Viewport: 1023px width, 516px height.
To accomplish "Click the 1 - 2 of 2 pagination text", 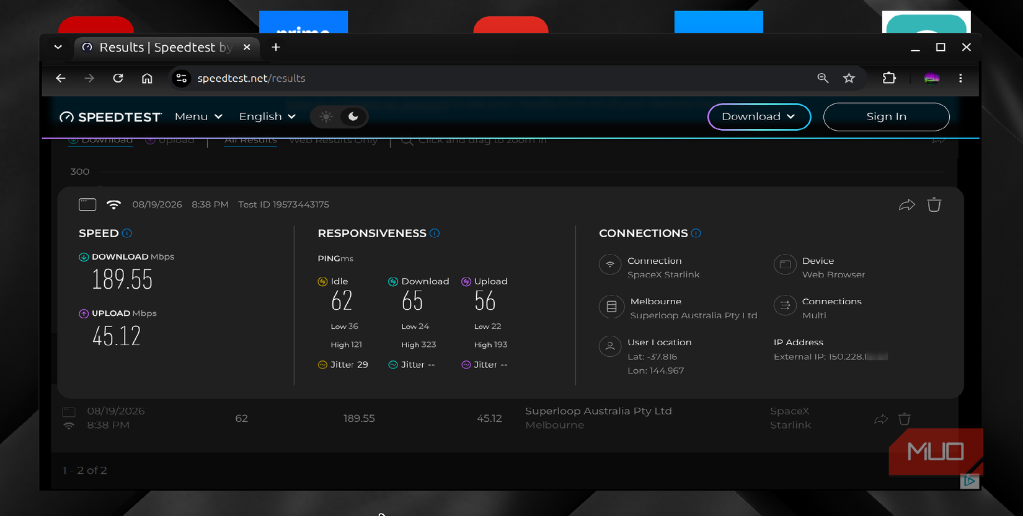I will point(85,471).
